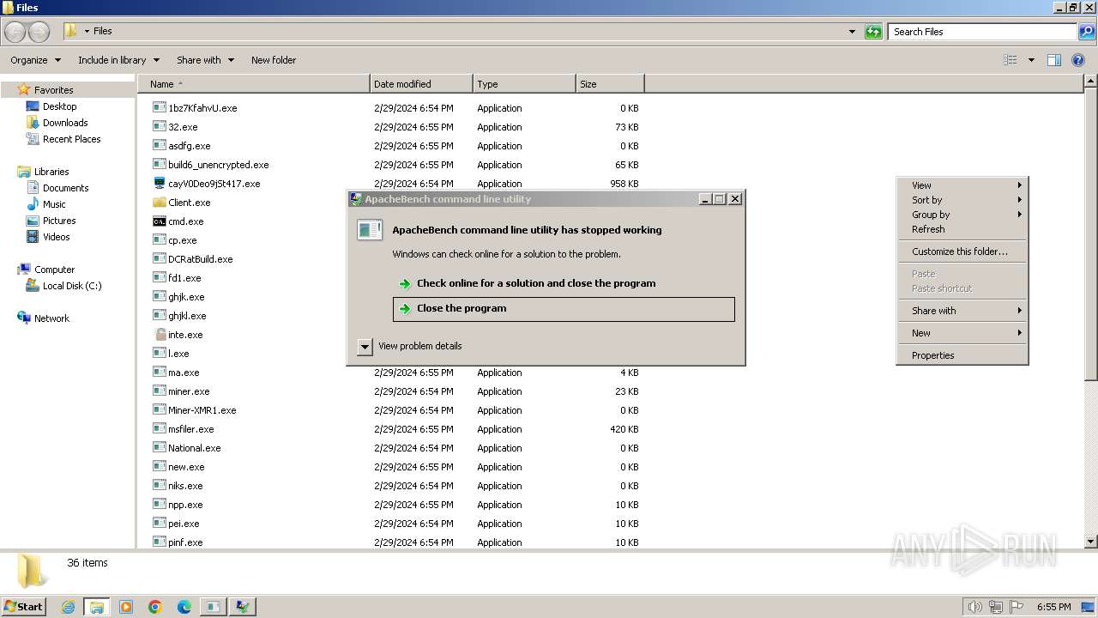1098x618 pixels.
Task: Choose Customize this folder in context menu
Action: click(x=962, y=251)
